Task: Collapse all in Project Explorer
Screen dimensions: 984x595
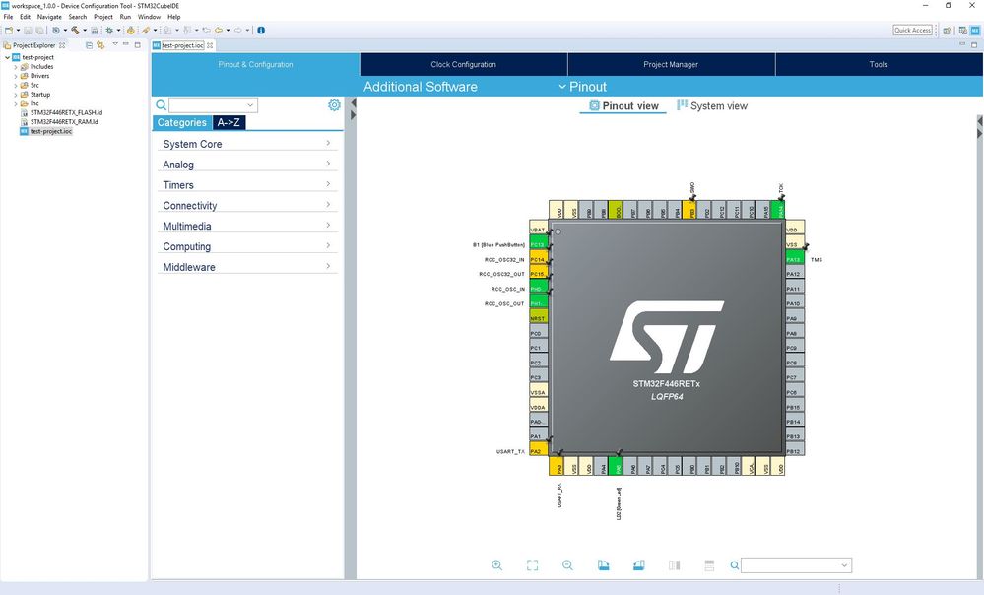Action: [x=89, y=45]
